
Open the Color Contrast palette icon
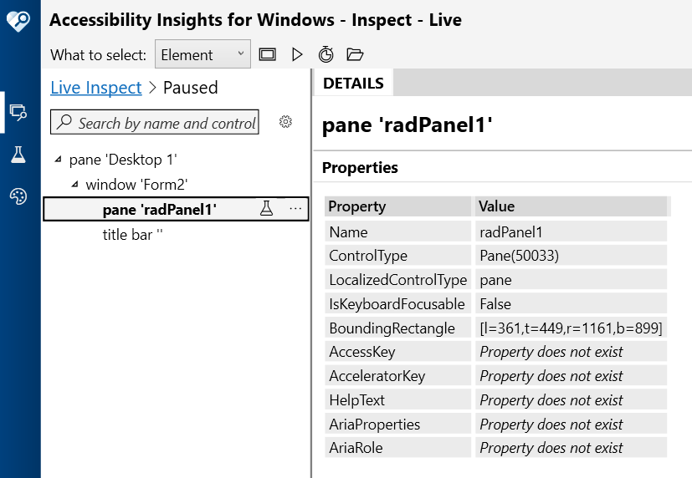pyautogui.click(x=18, y=196)
